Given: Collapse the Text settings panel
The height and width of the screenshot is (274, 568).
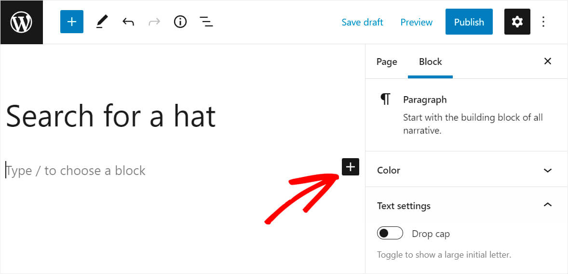Looking at the screenshot, I should coord(467,206).
